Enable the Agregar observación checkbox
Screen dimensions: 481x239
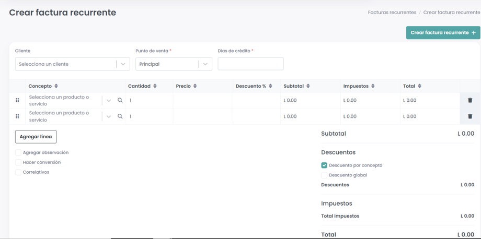pyautogui.click(x=18, y=152)
